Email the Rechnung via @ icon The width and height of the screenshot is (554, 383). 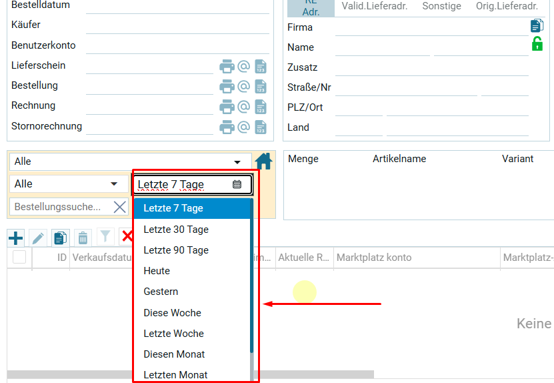(x=243, y=107)
